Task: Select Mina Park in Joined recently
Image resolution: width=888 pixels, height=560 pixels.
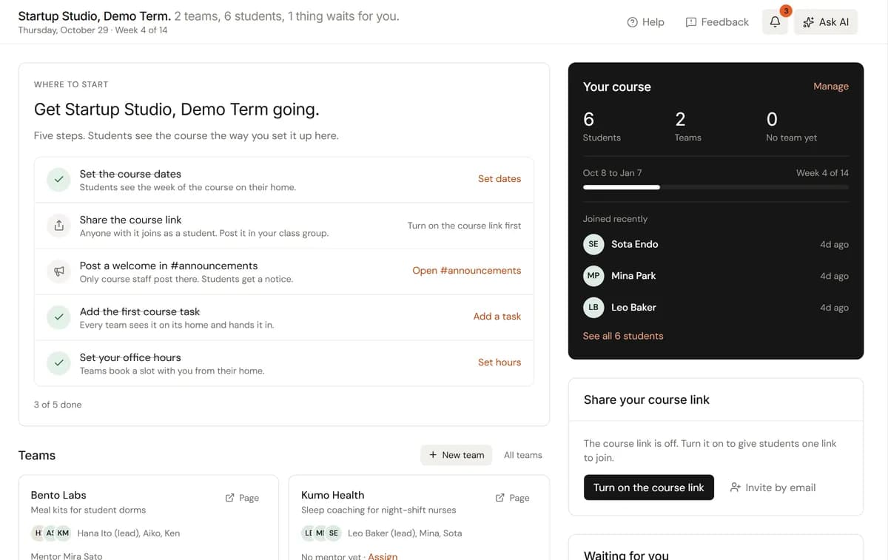Action: point(716,275)
